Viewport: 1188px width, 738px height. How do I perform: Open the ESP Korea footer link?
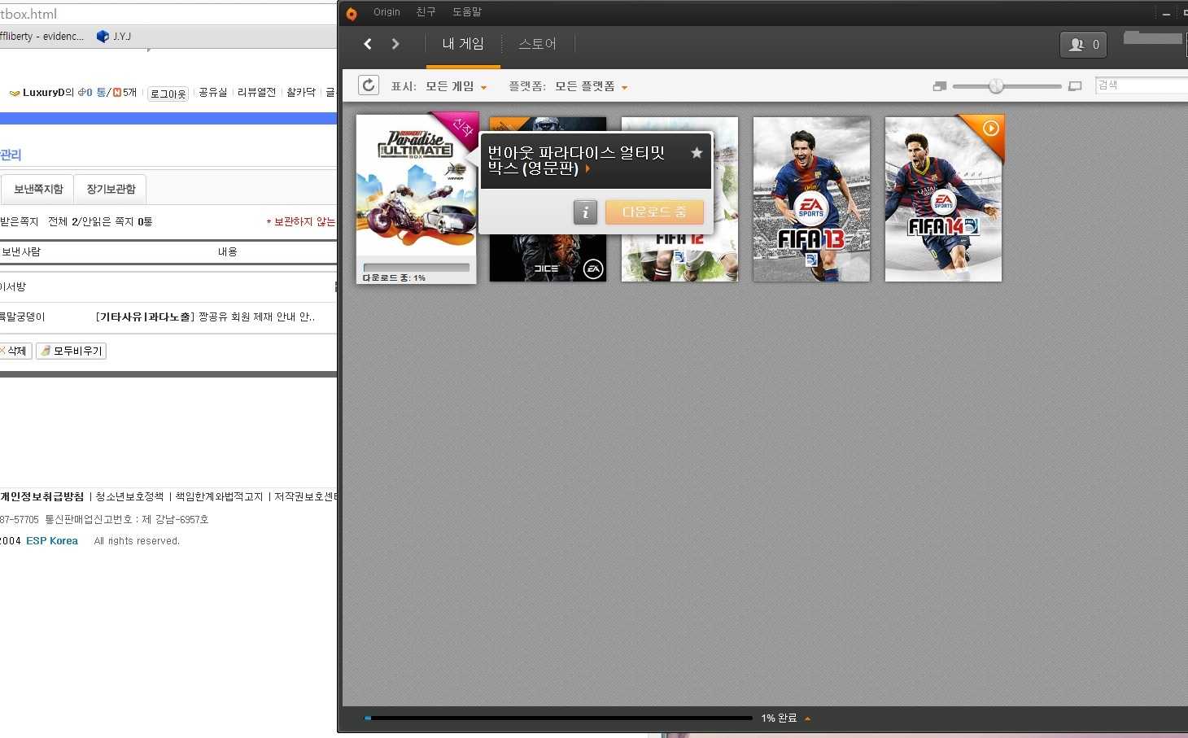point(52,541)
